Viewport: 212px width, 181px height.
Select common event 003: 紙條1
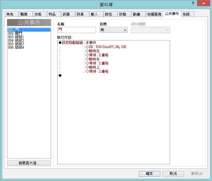16,37
